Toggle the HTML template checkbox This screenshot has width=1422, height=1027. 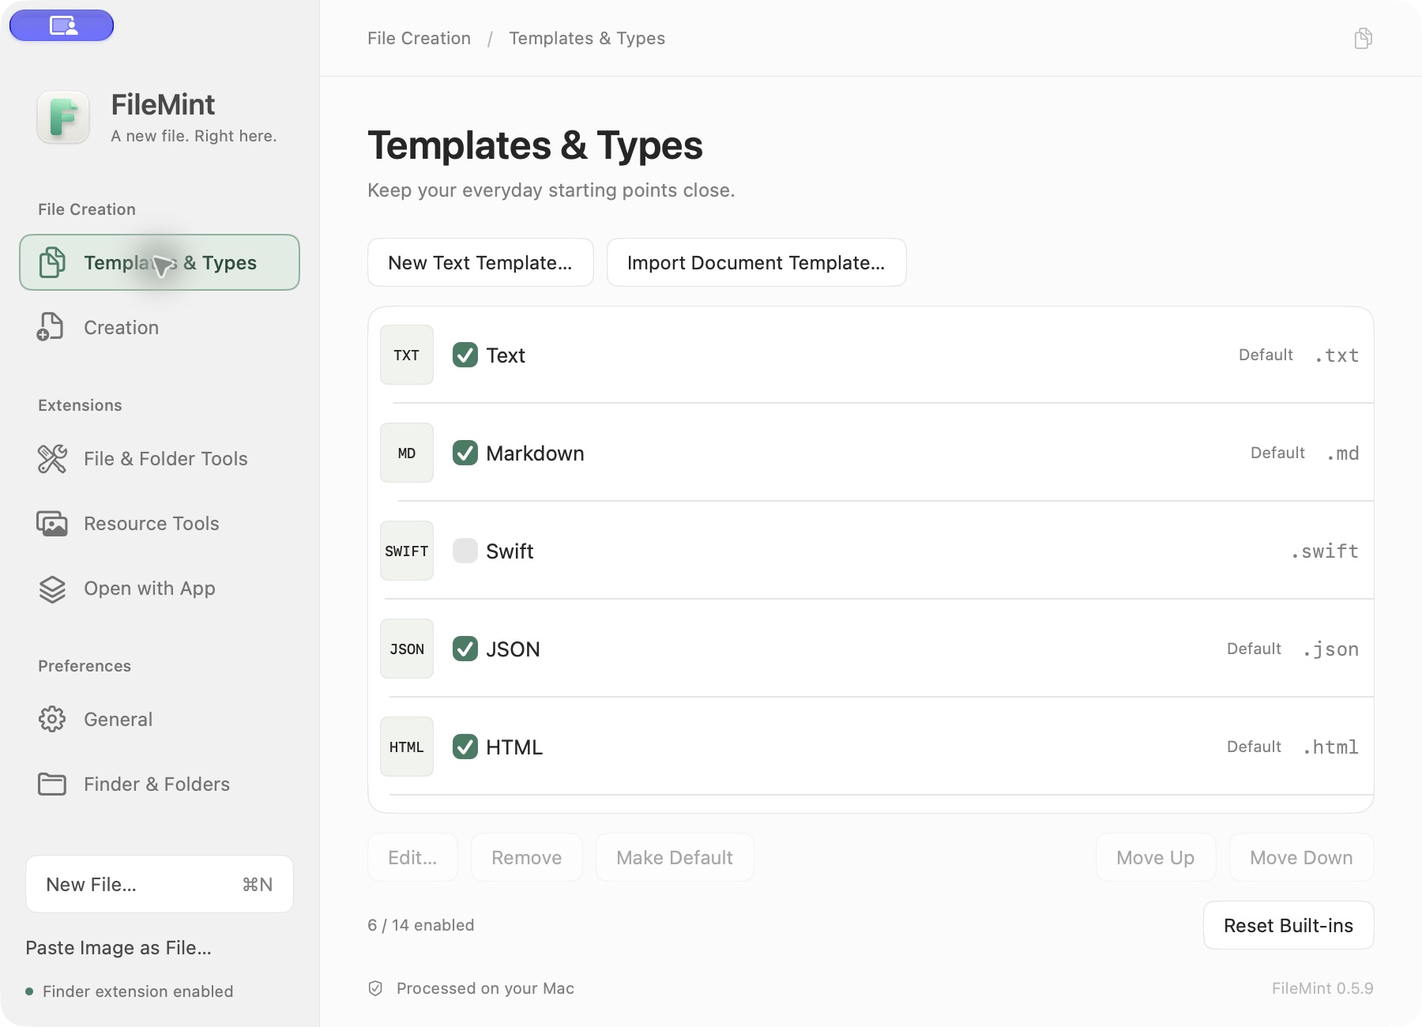465,747
